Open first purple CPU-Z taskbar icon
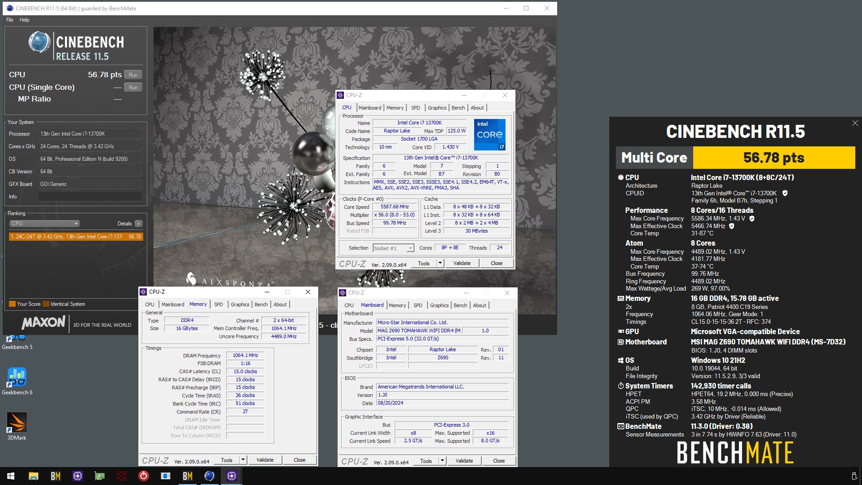Viewport: 862px width, 485px height. (x=77, y=476)
